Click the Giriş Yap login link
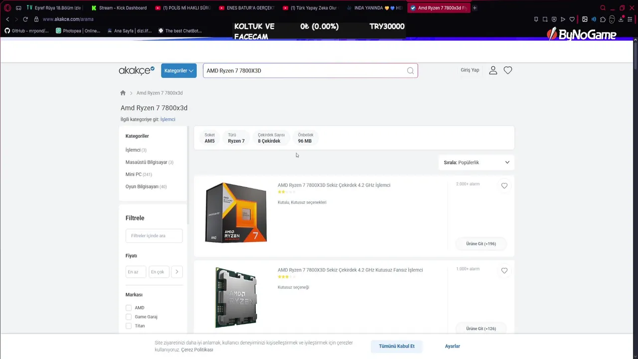Screen dimensions: 638x359 pyautogui.click(x=470, y=70)
